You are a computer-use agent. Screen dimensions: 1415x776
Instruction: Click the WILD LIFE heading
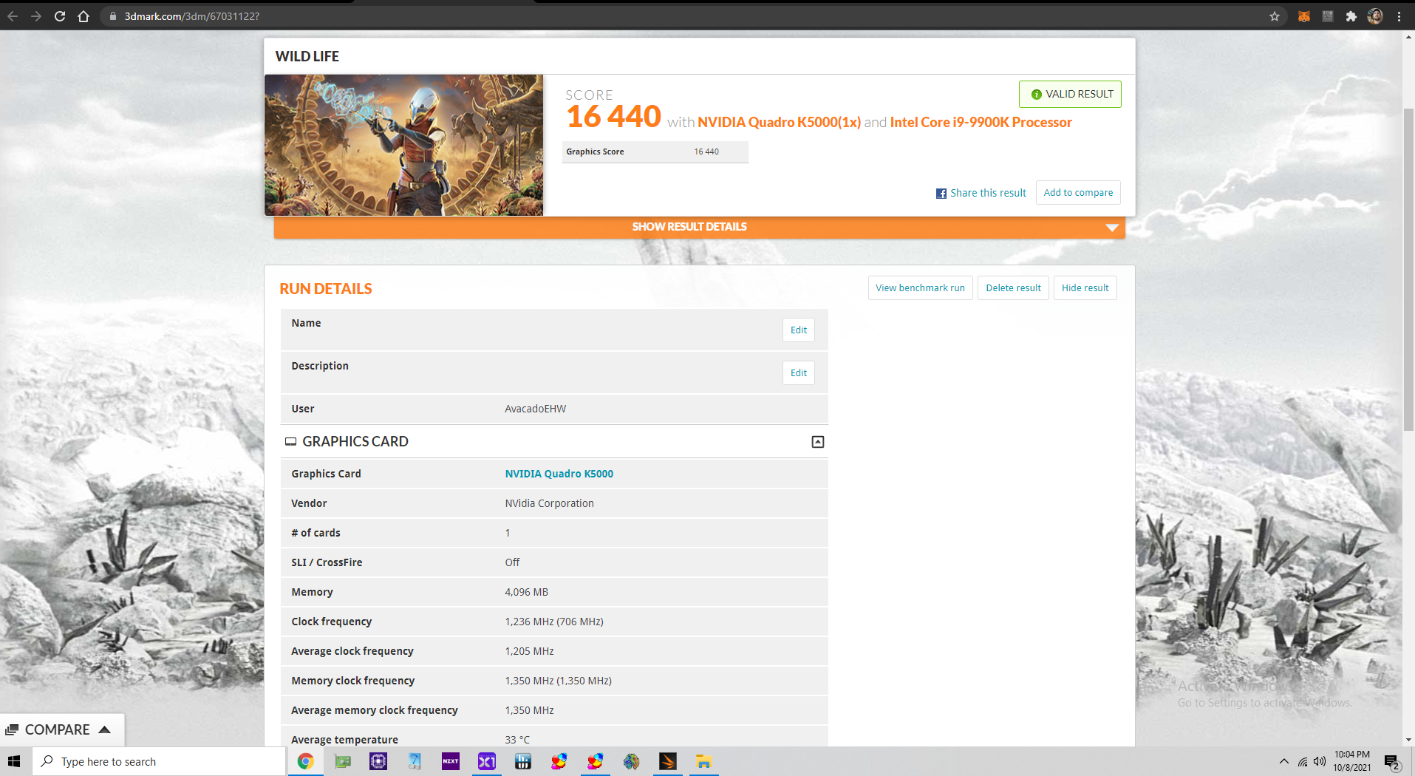click(307, 56)
